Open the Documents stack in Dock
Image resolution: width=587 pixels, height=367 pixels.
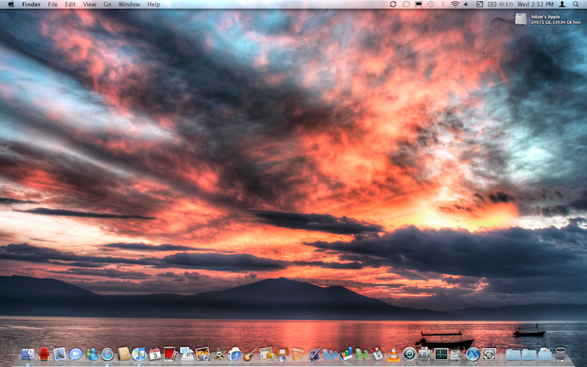[x=513, y=354]
